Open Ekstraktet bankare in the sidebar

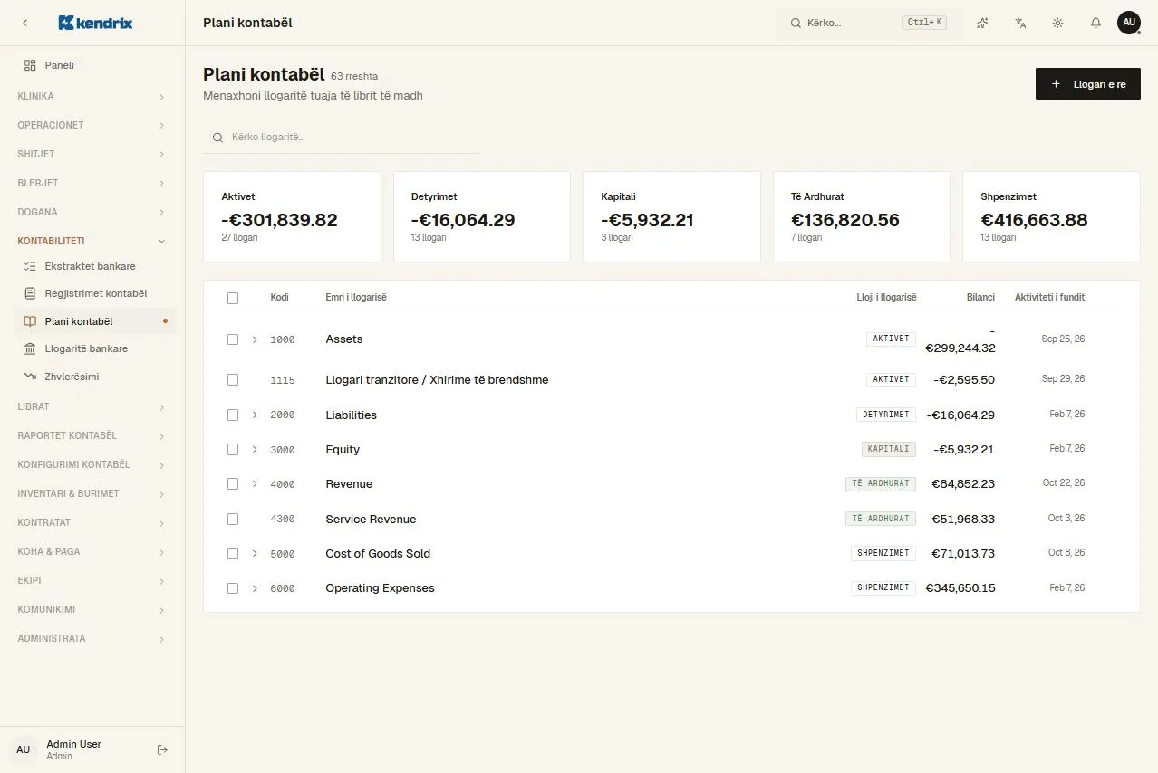[92, 266]
